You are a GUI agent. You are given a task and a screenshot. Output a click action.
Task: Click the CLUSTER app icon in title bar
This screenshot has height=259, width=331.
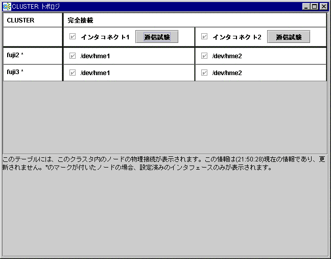(7, 7)
